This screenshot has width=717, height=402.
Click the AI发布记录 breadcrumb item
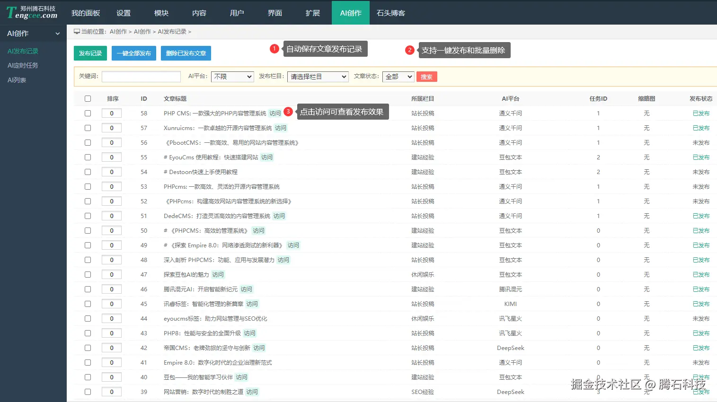pyautogui.click(x=172, y=32)
